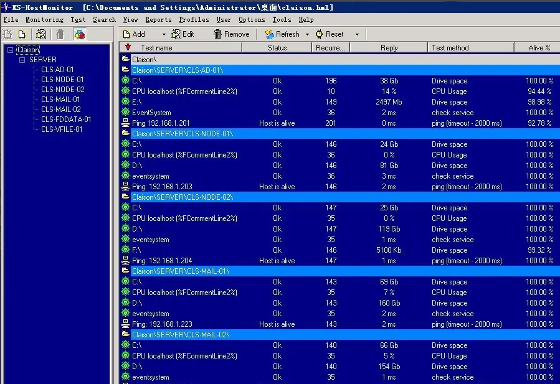Screen dimensions: 560x384
Task: Click the status icon of Ping 192.168.1.201
Action: (125, 123)
